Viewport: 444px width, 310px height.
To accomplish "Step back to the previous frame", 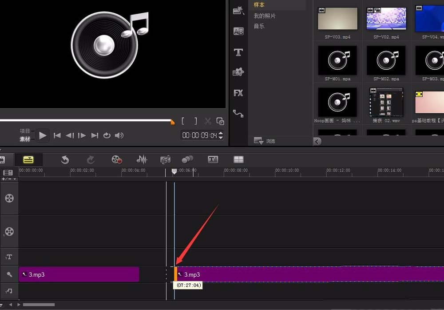I will point(70,136).
